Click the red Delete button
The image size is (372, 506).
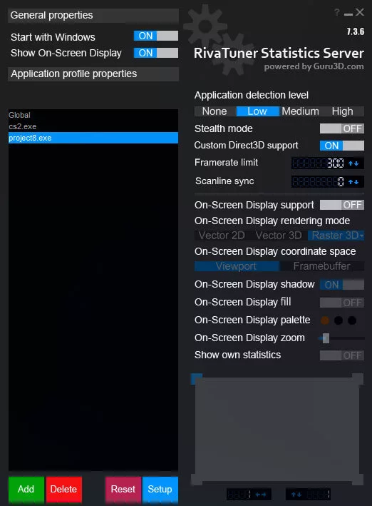click(x=64, y=489)
